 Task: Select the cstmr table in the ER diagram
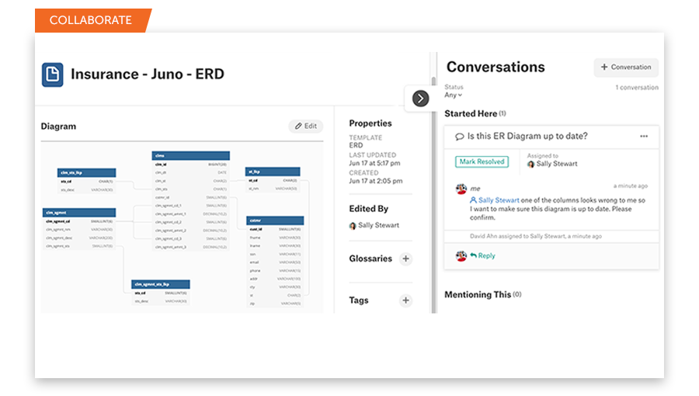275,221
